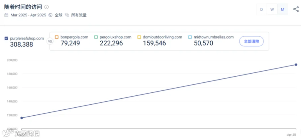Click the share icon at top right
This screenshot has height=139, width=301.
(x=296, y=9)
